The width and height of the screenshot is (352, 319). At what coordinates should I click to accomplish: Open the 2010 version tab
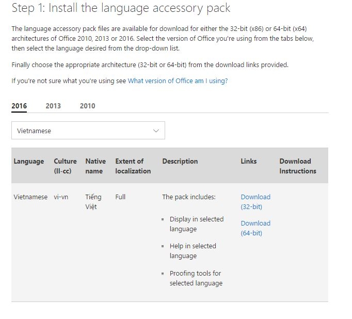click(x=87, y=106)
